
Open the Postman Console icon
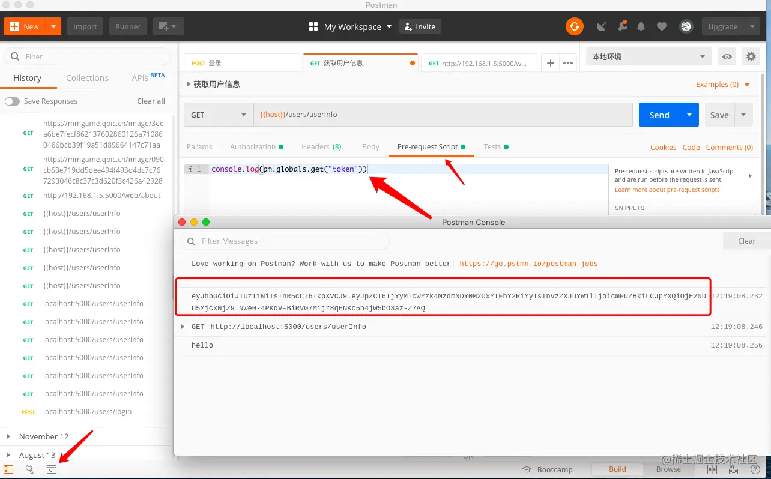(52, 469)
